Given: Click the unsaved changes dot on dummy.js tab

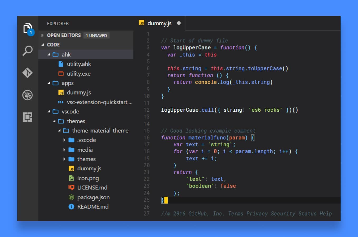Looking at the screenshot, I should pyautogui.click(x=179, y=23).
